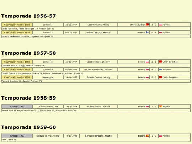Click the date 28-06-1958
This screenshot has width=192, height=144.
coord(71,107)
